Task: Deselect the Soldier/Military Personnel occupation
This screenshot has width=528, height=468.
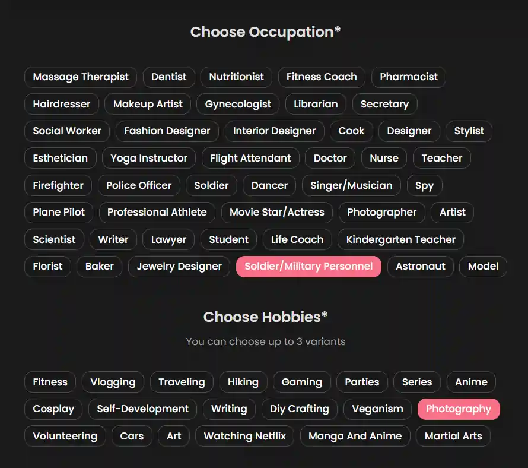Action: point(308,267)
